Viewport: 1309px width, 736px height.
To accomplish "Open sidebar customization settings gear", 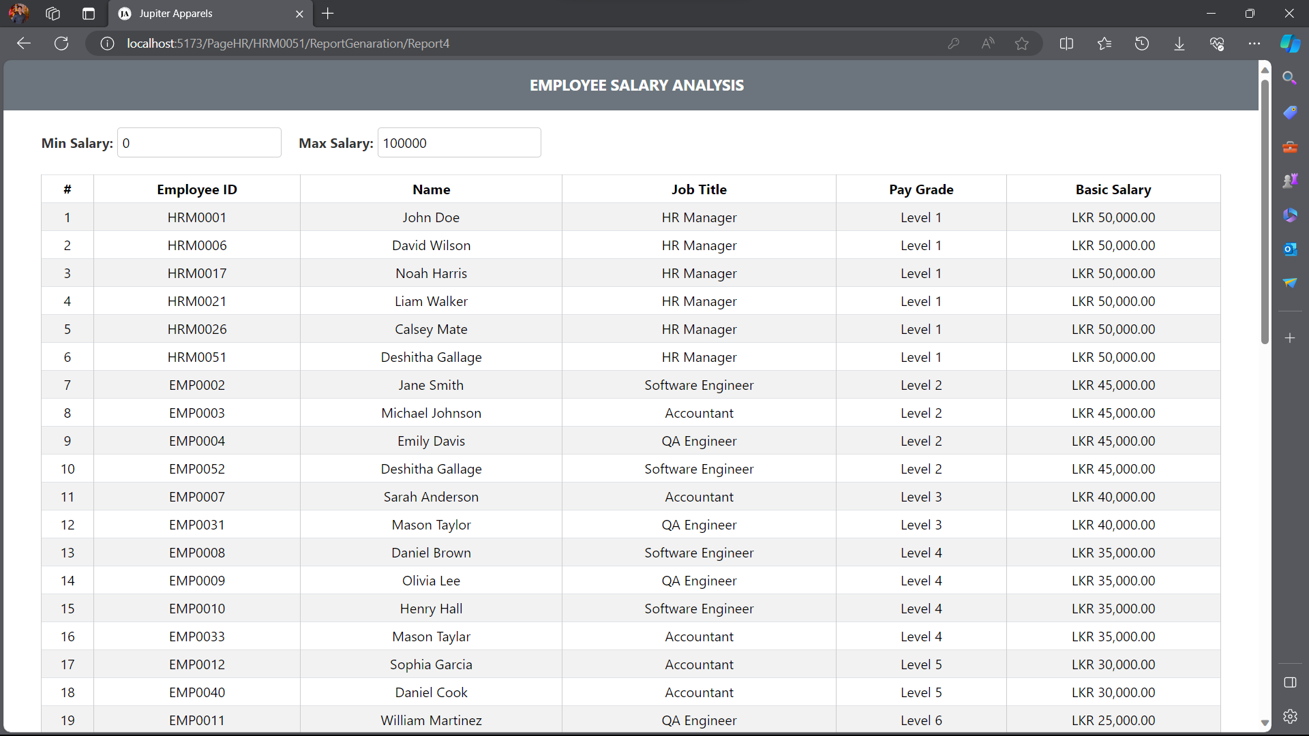I will click(1290, 716).
